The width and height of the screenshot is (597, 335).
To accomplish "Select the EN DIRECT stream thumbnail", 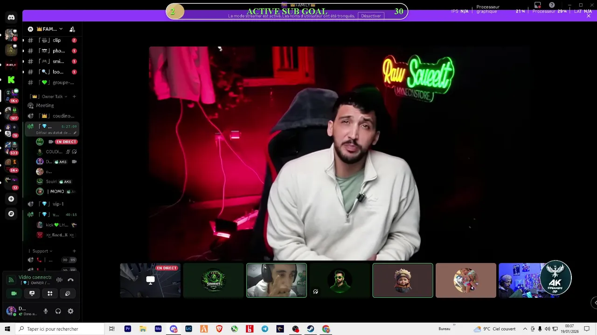I will [x=150, y=280].
